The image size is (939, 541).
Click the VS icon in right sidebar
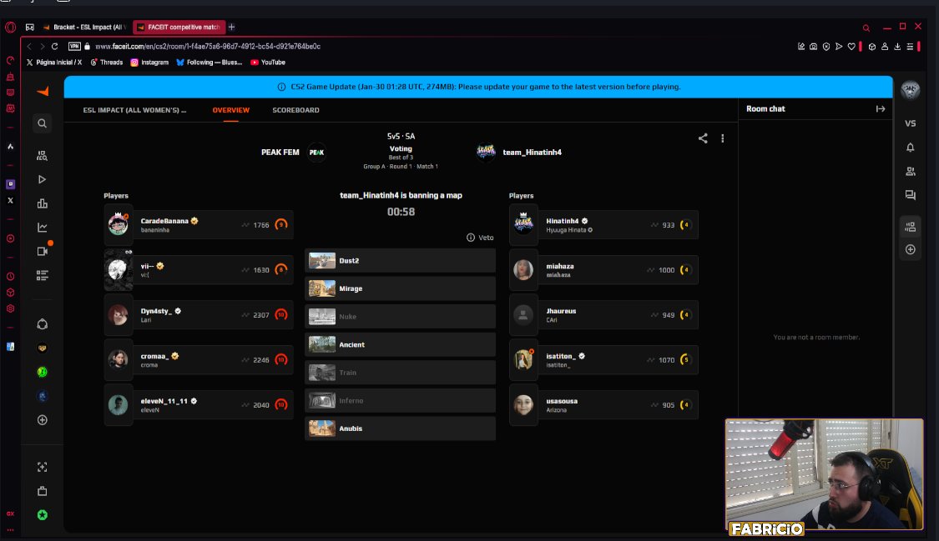coord(911,123)
